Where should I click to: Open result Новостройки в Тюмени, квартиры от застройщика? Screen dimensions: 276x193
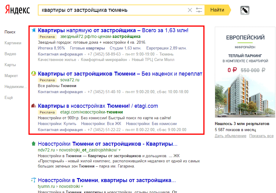coord(107,180)
